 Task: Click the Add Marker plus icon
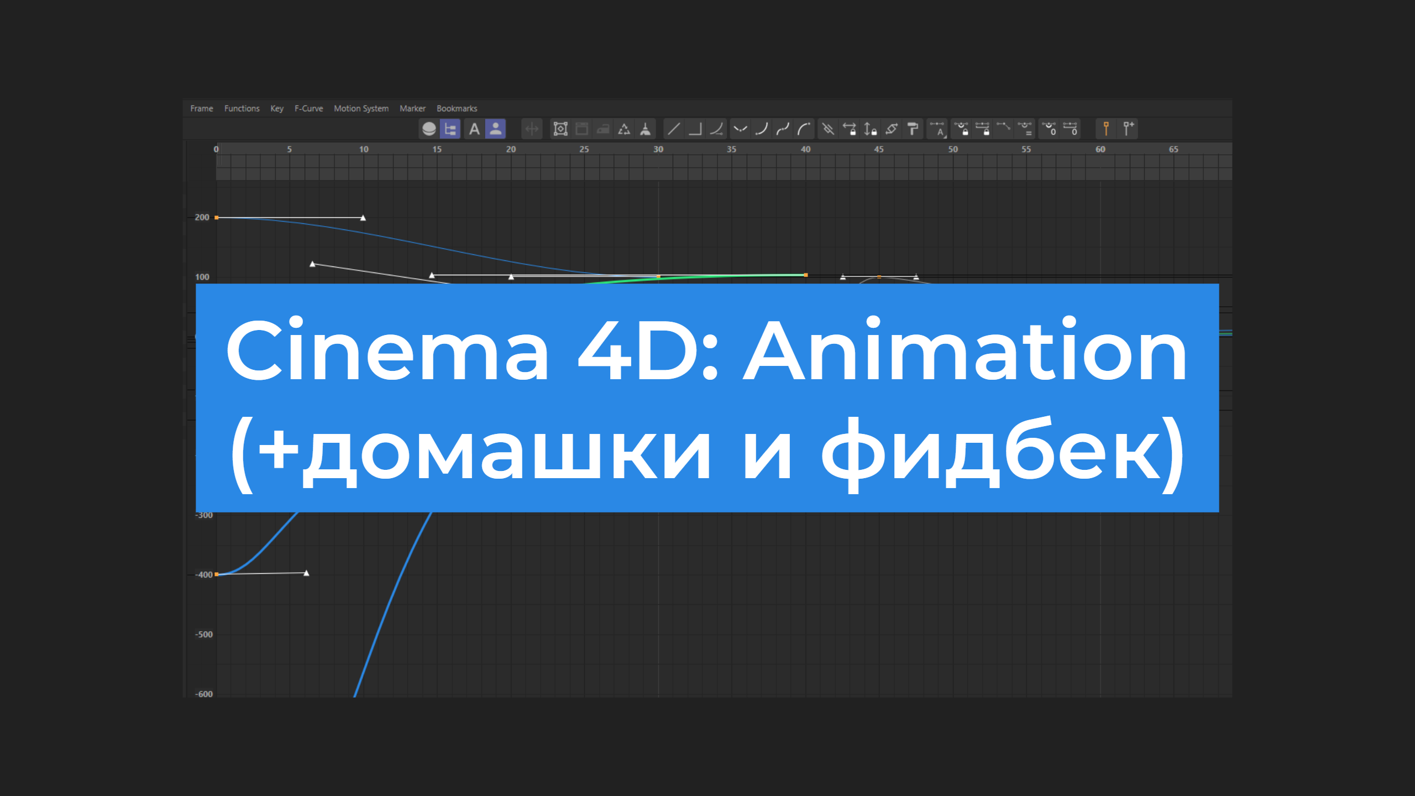pos(1128,129)
